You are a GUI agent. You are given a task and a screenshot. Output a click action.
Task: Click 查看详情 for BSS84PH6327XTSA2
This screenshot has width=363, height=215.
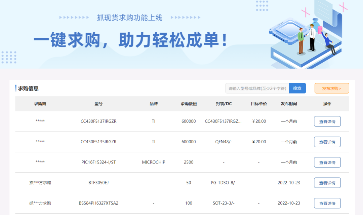(327, 203)
